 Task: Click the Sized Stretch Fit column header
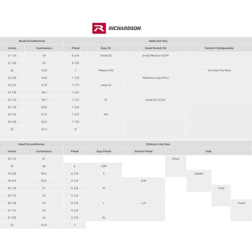[x=155, y=48]
